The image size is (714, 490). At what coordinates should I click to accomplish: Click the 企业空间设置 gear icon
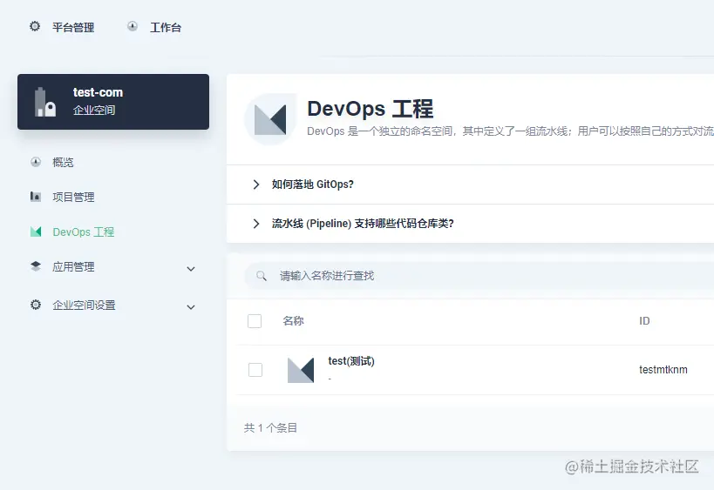tap(36, 305)
